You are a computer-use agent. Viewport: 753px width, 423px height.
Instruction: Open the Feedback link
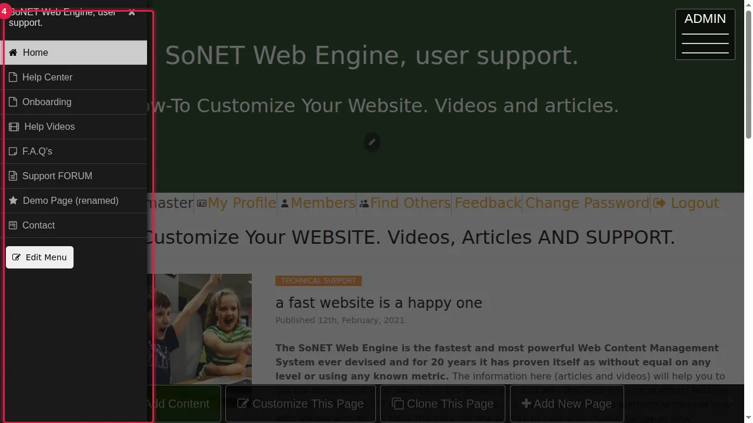click(488, 203)
